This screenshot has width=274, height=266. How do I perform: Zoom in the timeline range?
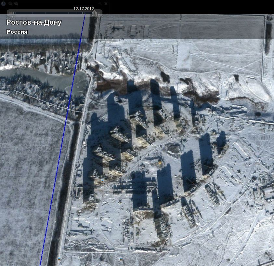coord(16,4)
